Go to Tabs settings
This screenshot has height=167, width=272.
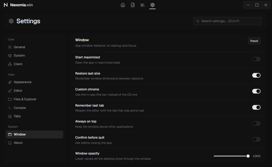pyautogui.click(x=35, y=116)
